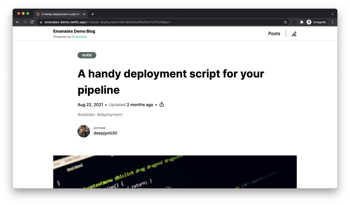The image size is (350, 205).
Task: Click the browser forward arrow
Action: (x=25, y=22)
